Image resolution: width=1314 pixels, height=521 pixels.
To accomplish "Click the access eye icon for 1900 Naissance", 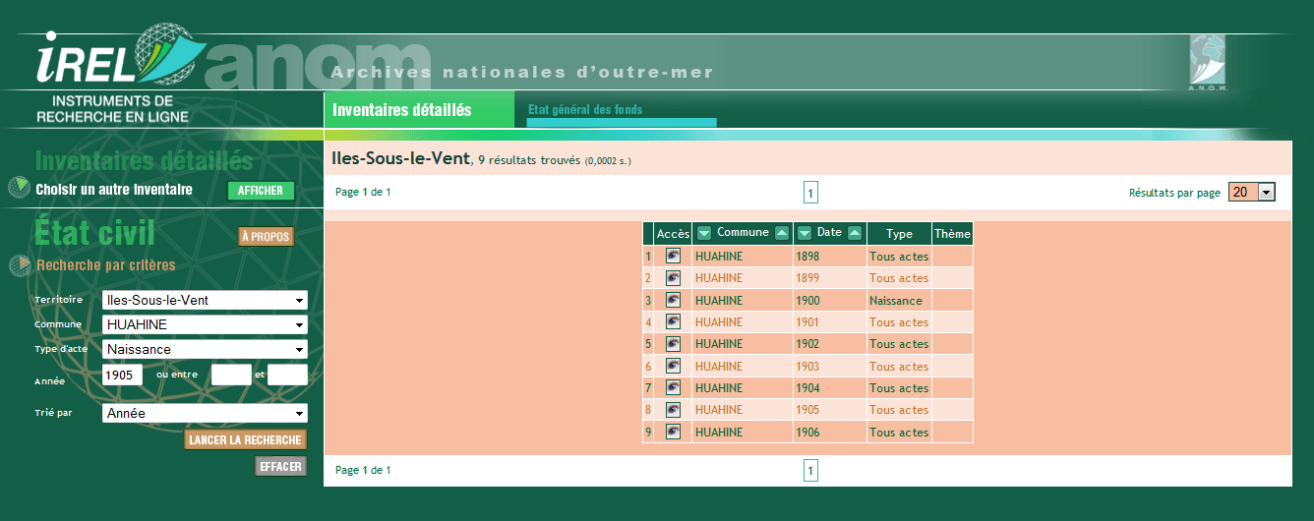I will 673,300.
